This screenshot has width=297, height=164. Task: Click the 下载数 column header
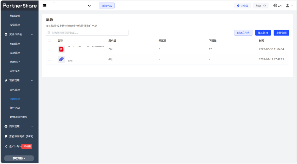click(213, 41)
